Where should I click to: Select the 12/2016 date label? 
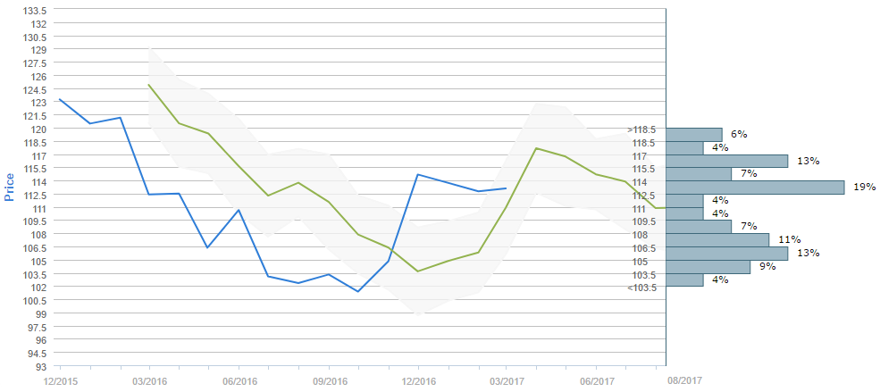(x=417, y=380)
